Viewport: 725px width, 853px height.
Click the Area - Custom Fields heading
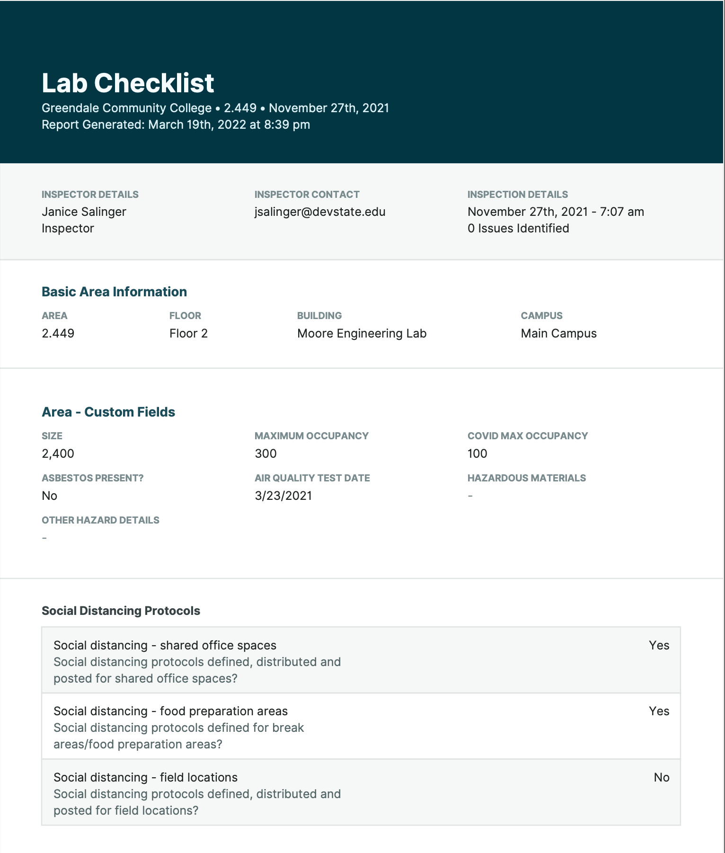click(x=108, y=412)
